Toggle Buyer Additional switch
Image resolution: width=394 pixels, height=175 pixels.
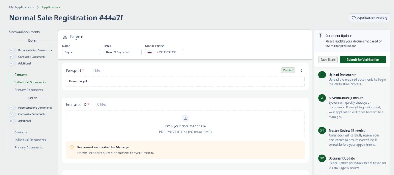(x=13, y=63)
